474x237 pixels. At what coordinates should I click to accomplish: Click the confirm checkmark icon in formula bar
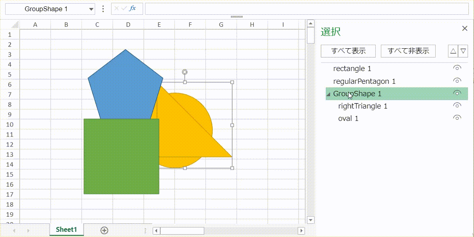tap(123, 8)
